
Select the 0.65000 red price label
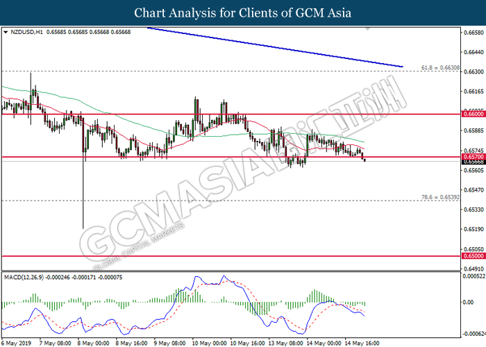point(474,256)
